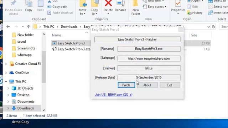The width and height of the screenshot is (228, 128).
Task: Click the Release Date field 9/September/2015
Action: tap(149, 78)
